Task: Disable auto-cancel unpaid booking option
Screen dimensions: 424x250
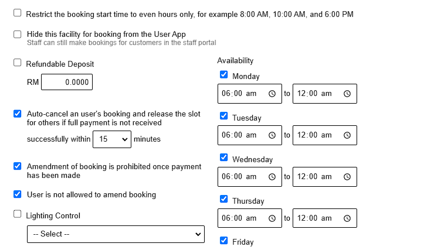Action: point(18,114)
